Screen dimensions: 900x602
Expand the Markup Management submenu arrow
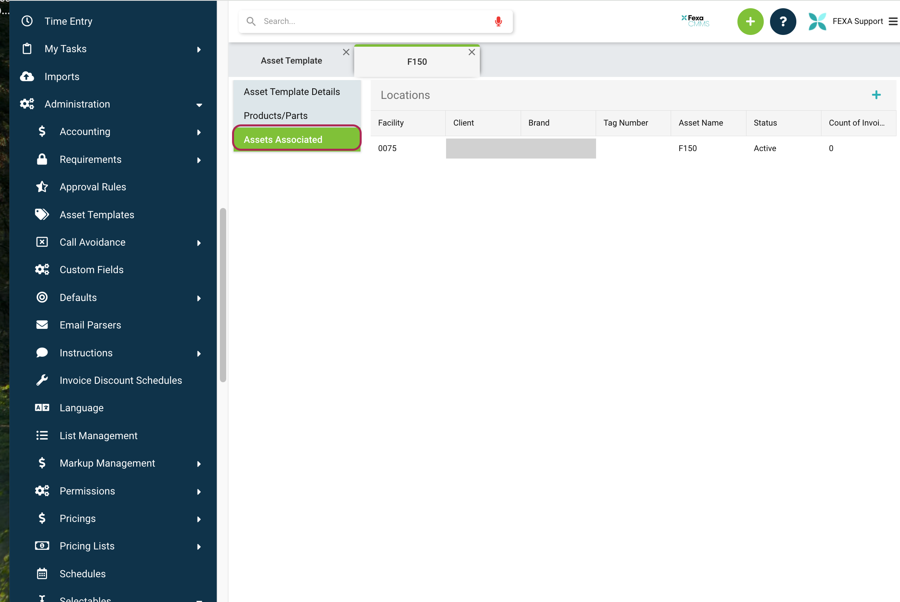coord(199,464)
